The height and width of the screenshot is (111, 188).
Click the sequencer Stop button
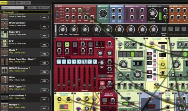(59, 44)
